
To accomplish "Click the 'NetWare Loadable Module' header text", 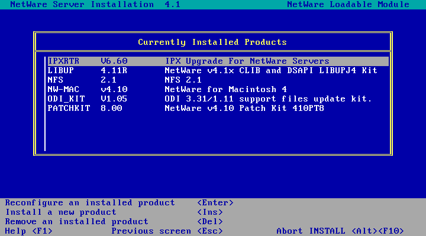I will pos(348,5).
